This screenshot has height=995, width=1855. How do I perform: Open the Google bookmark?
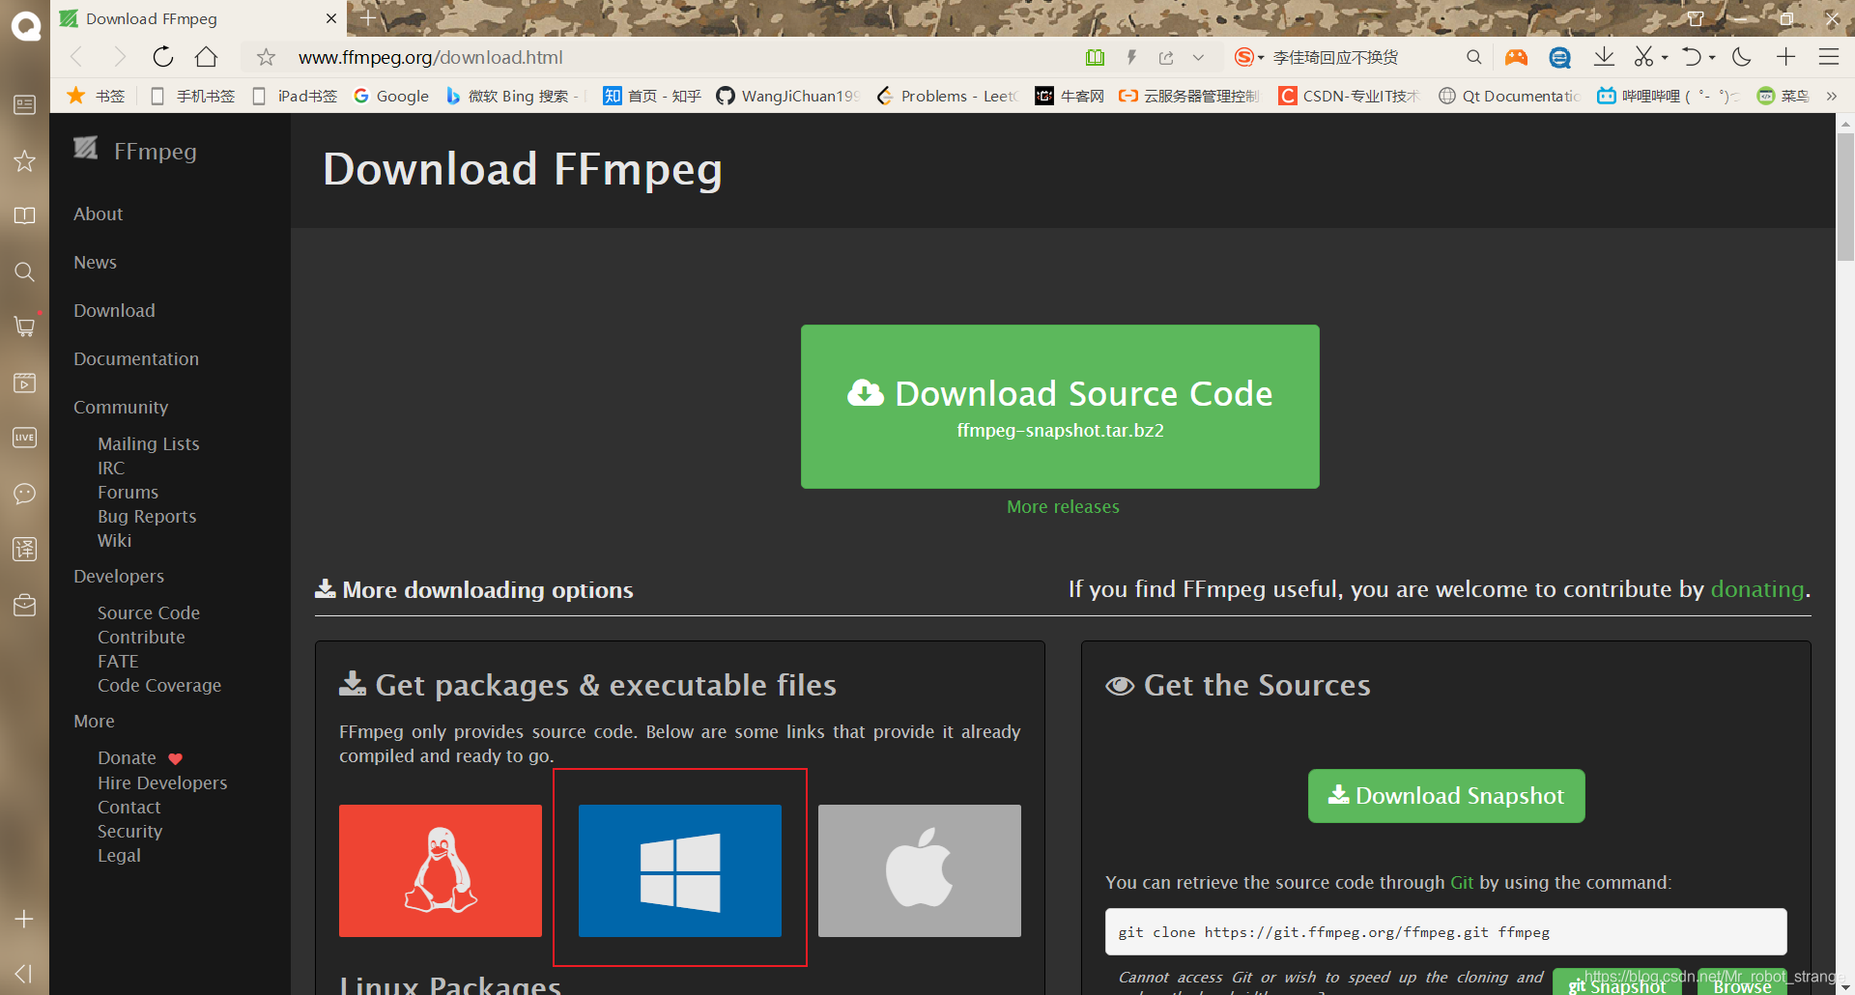[x=391, y=96]
